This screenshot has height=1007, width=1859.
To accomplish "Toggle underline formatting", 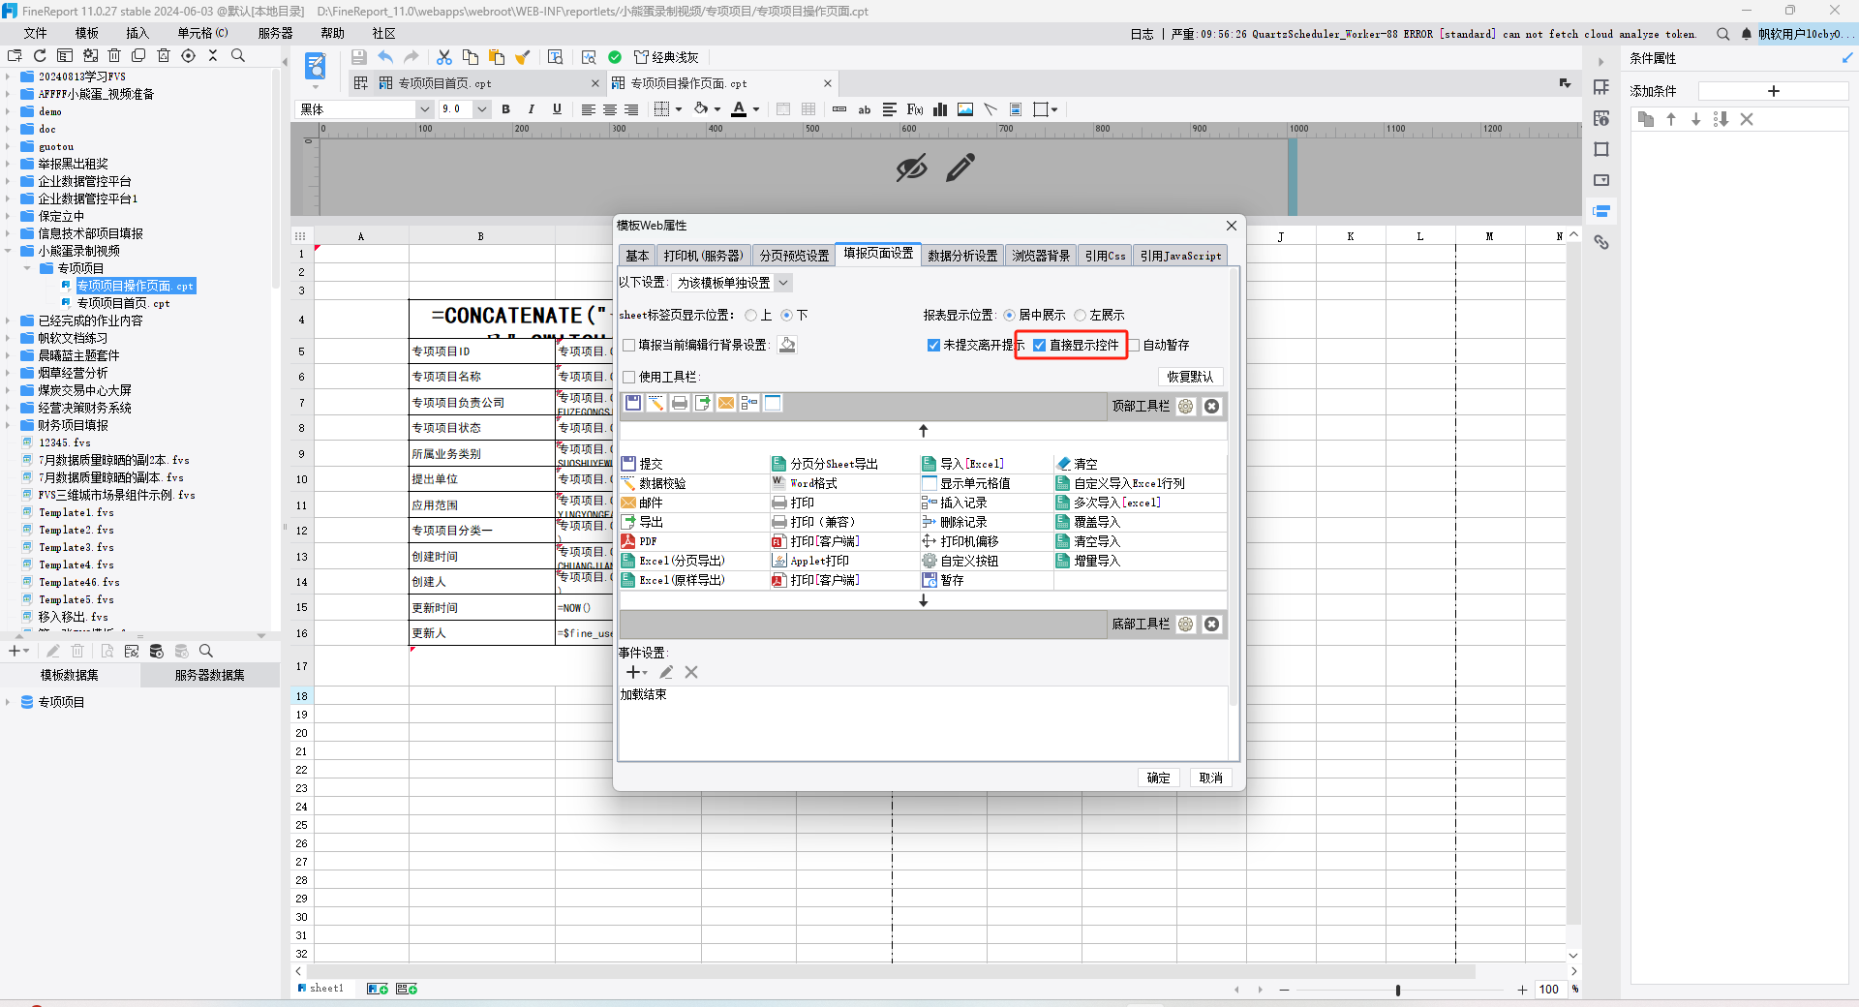I will point(557,109).
